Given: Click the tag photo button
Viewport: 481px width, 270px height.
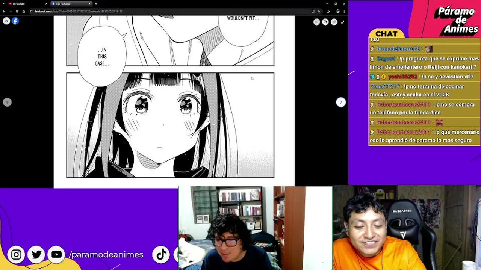Looking at the screenshot, I should pos(334,22).
